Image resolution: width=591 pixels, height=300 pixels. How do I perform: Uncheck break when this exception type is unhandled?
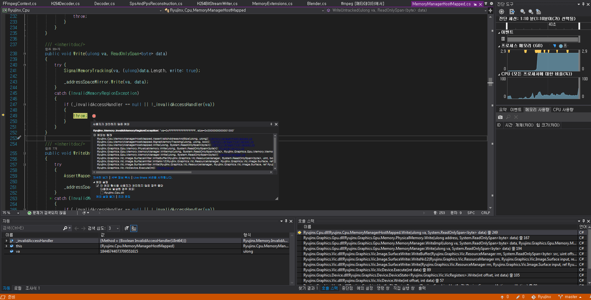pyautogui.click(x=98, y=185)
